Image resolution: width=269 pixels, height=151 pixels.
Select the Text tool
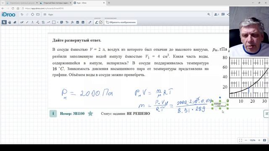[67, 22]
